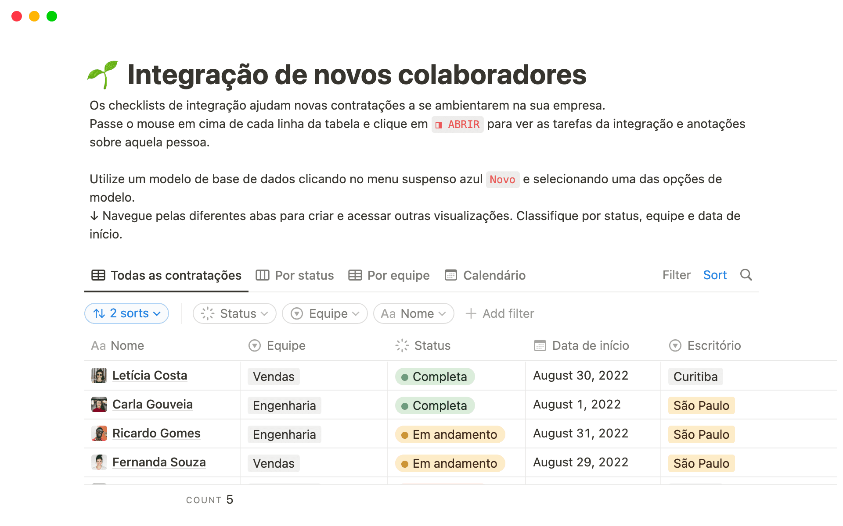Open the "Letícia Costa" record
The image size is (843, 526).
(150, 375)
